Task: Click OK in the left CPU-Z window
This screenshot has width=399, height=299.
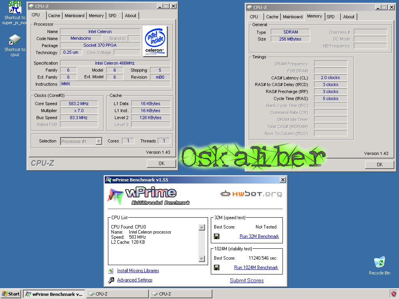Action: pyautogui.click(x=161, y=164)
